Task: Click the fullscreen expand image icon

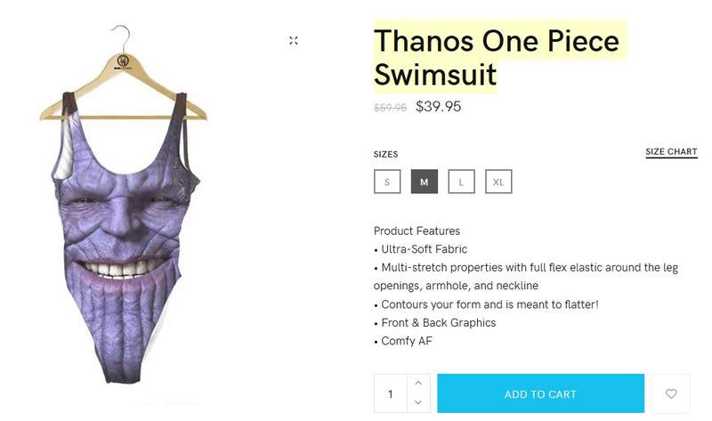Action: pos(294,40)
